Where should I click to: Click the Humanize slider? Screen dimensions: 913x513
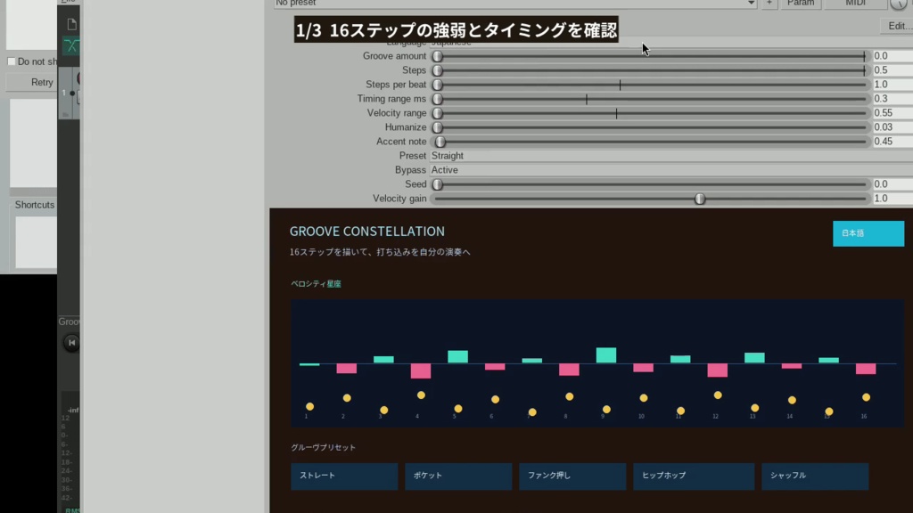(x=650, y=127)
